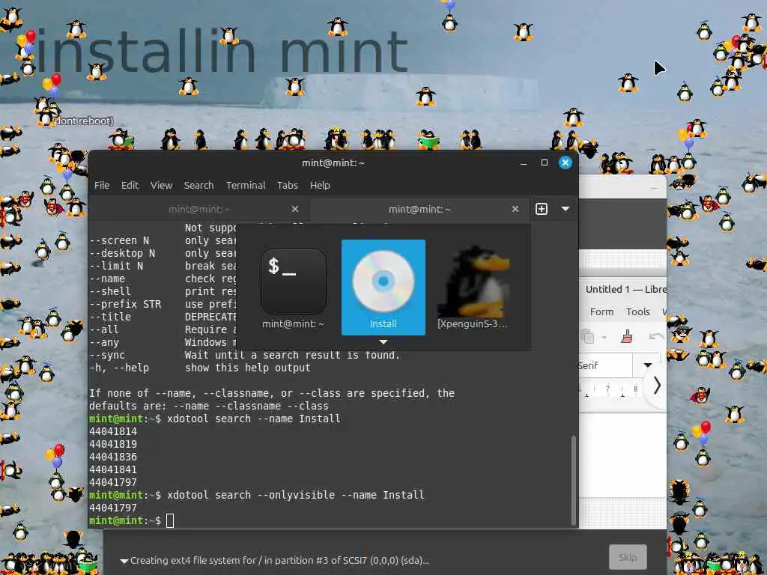Screen dimensions: 767x575
Task: Click 'defaults are: --name --classname --class' line
Action: click(x=209, y=406)
